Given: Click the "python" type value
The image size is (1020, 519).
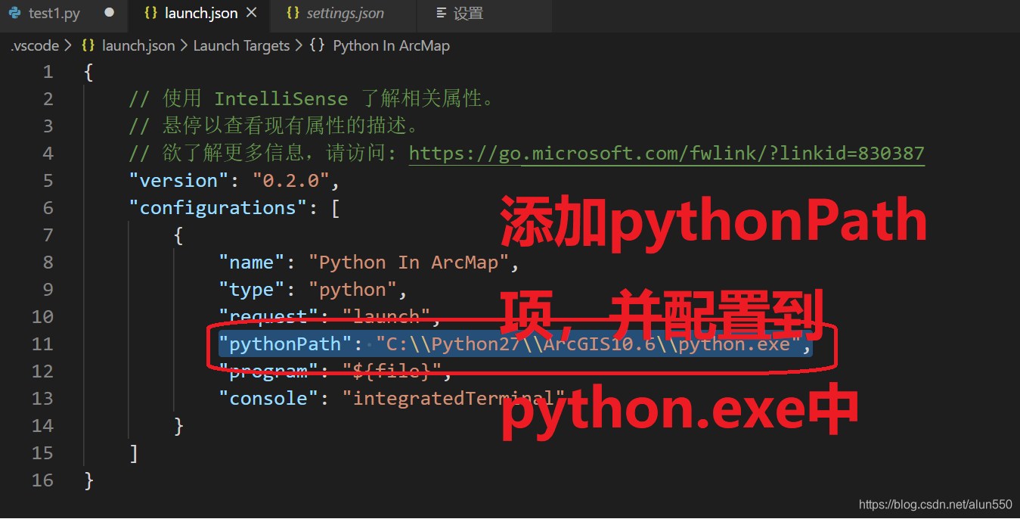Looking at the screenshot, I should click(352, 290).
